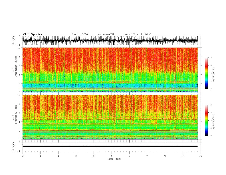Click the date text "Apr. 1 , 2026"

[x=80, y=34]
